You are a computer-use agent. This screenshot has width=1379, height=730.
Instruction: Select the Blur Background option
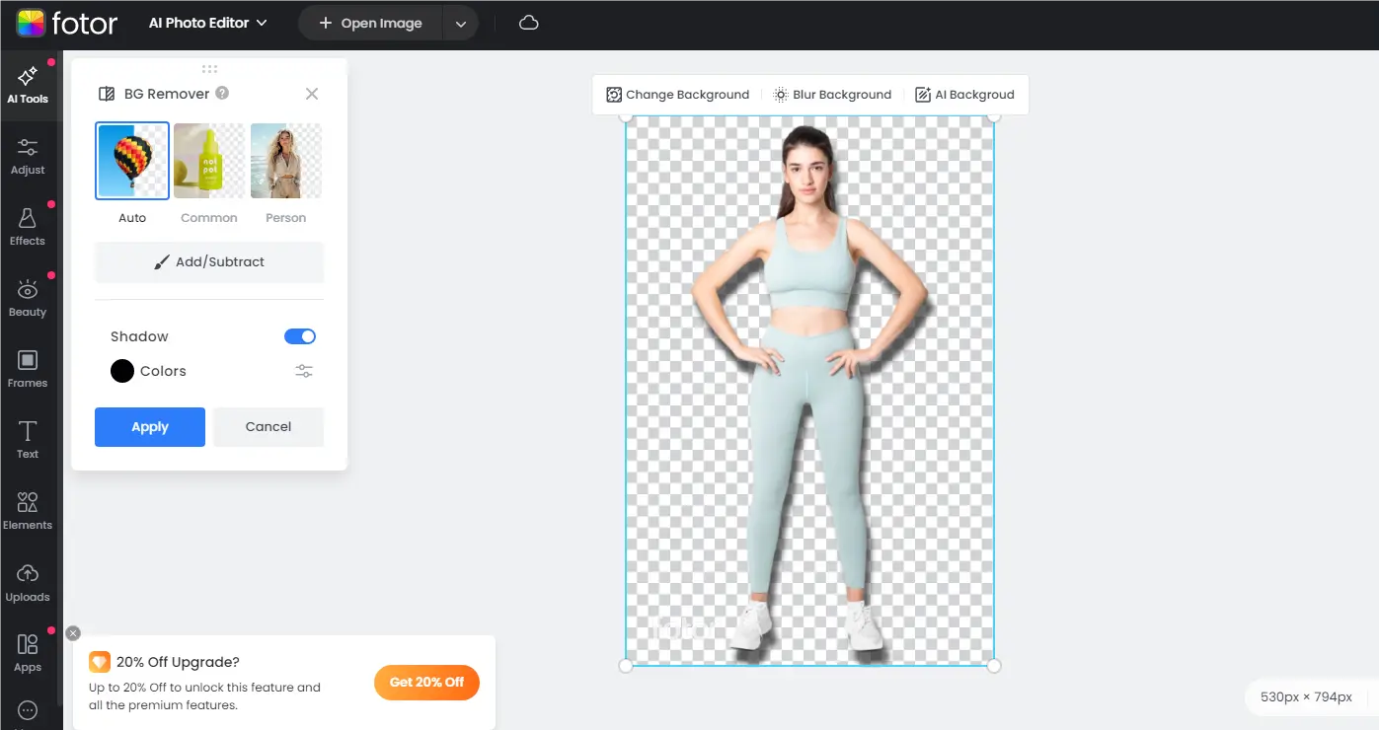[832, 95]
